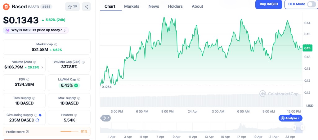Click the right range handle on mini chart
This screenshot has width=318, height=140.
click(x=302, y=127)
